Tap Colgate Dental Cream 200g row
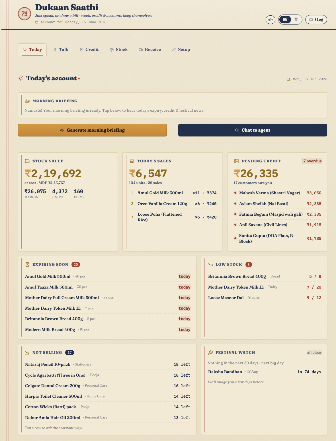Viewport: 336px width, 441px height. (x=108, y=386)
